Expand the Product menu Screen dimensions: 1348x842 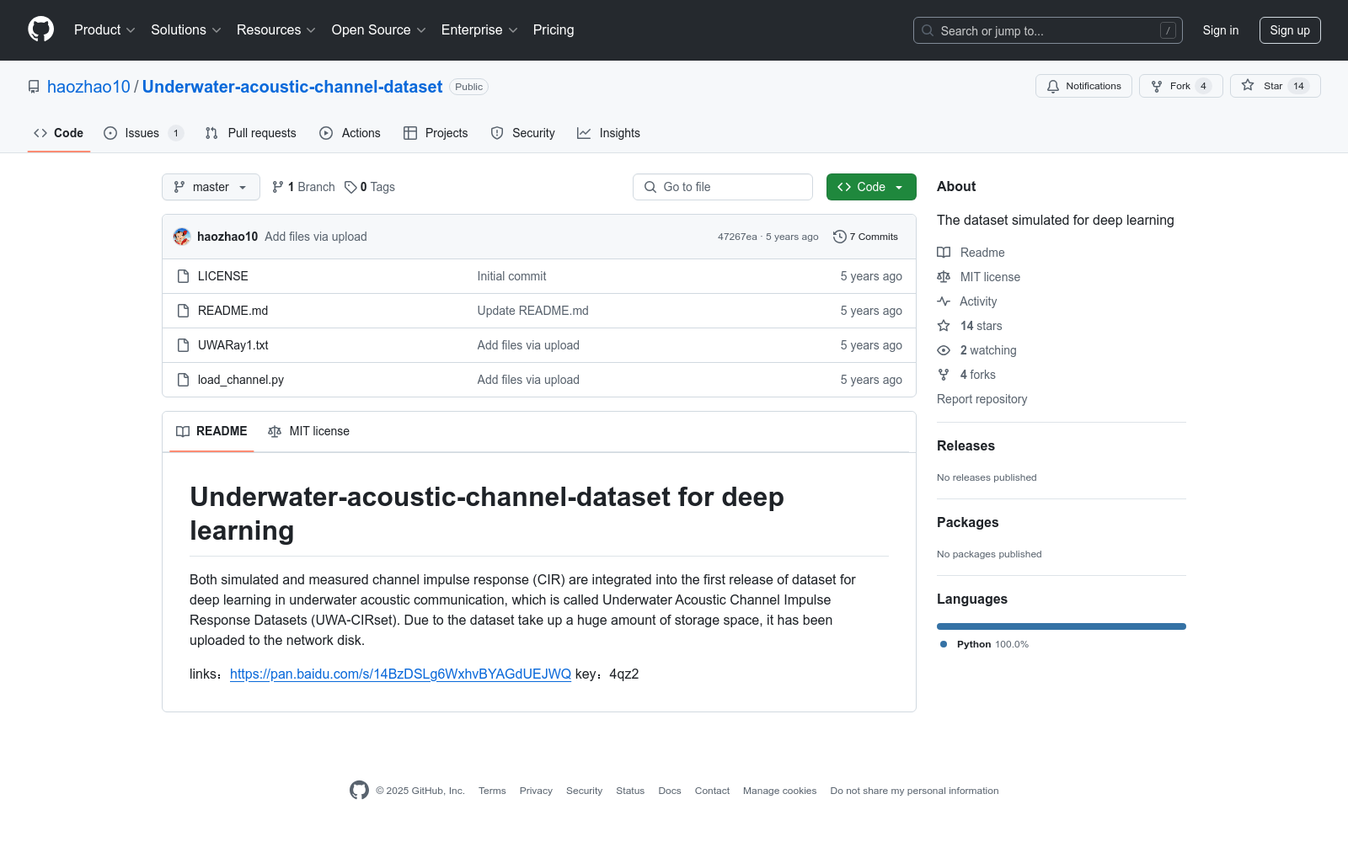(x=104, y=29)
